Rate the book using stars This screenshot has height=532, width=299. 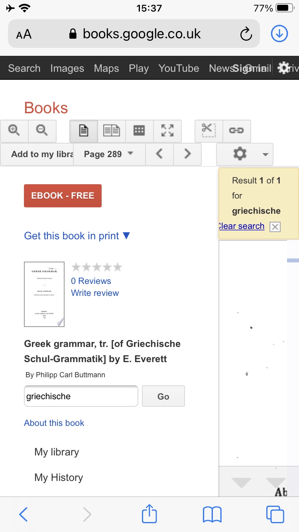coord(96,267)
